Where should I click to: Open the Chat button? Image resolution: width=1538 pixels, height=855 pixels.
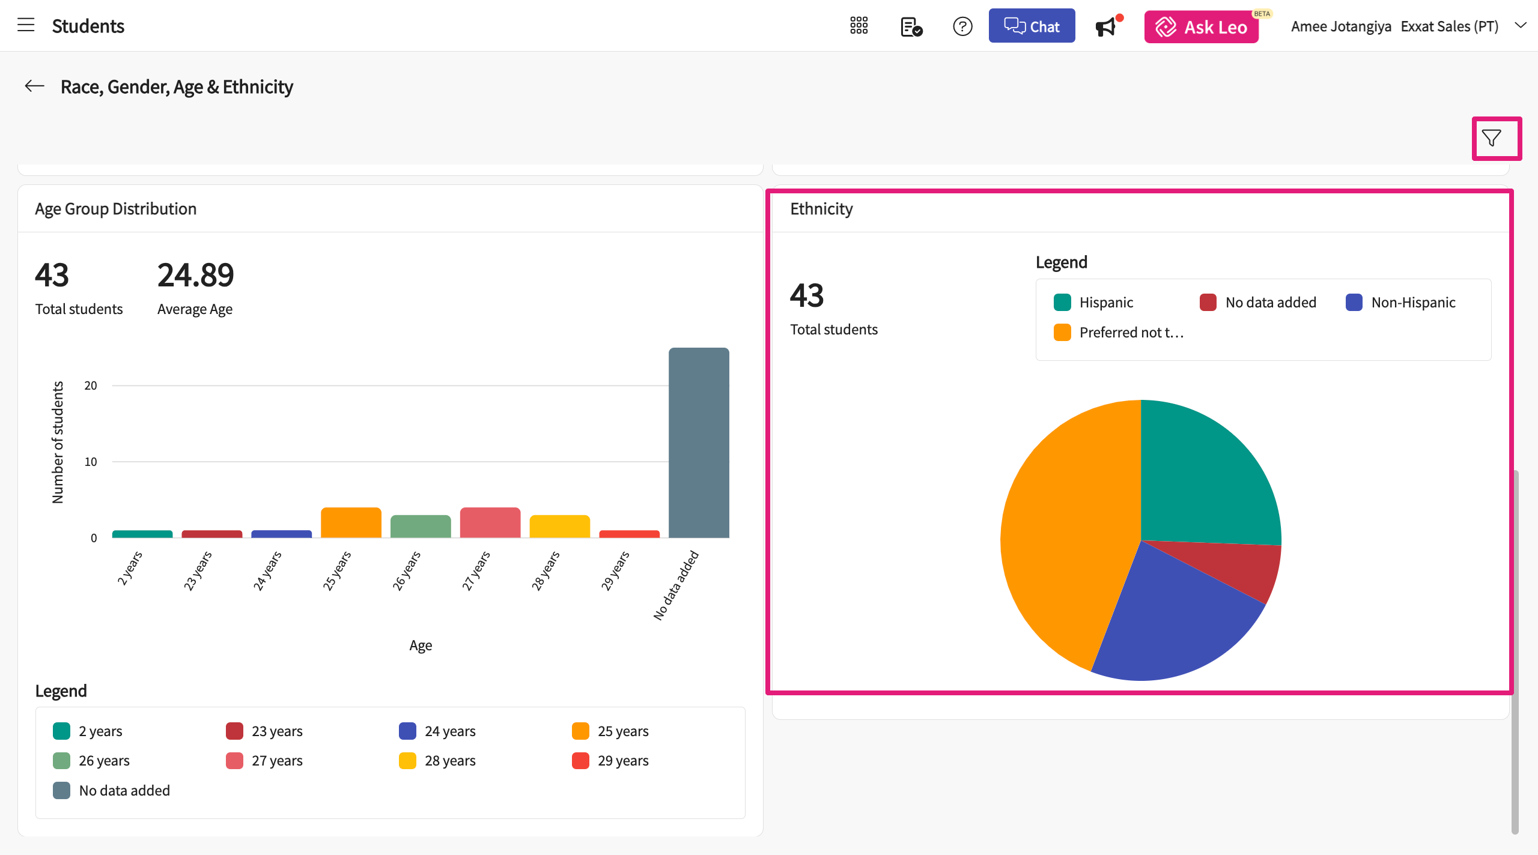1032,26
